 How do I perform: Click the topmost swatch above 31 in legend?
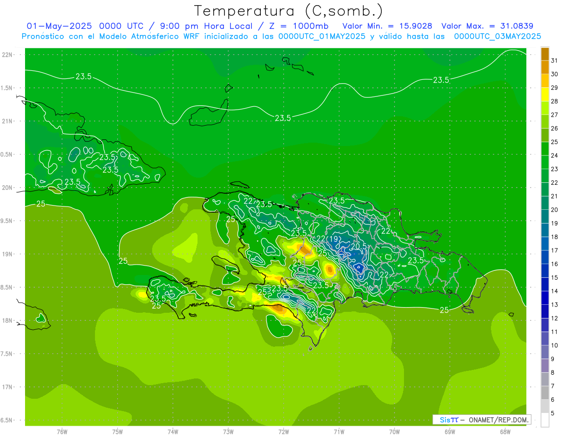pyautogui.click(x=545, y=54)
